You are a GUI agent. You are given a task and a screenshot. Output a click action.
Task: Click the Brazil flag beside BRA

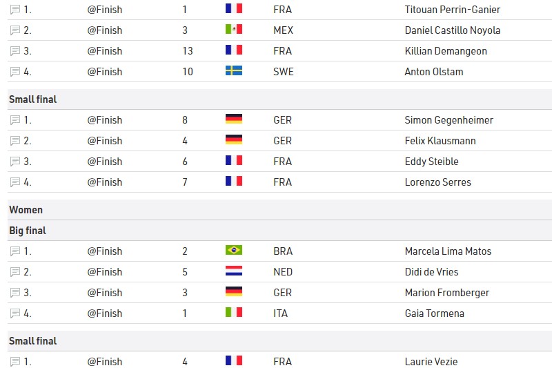coord(234,250)
